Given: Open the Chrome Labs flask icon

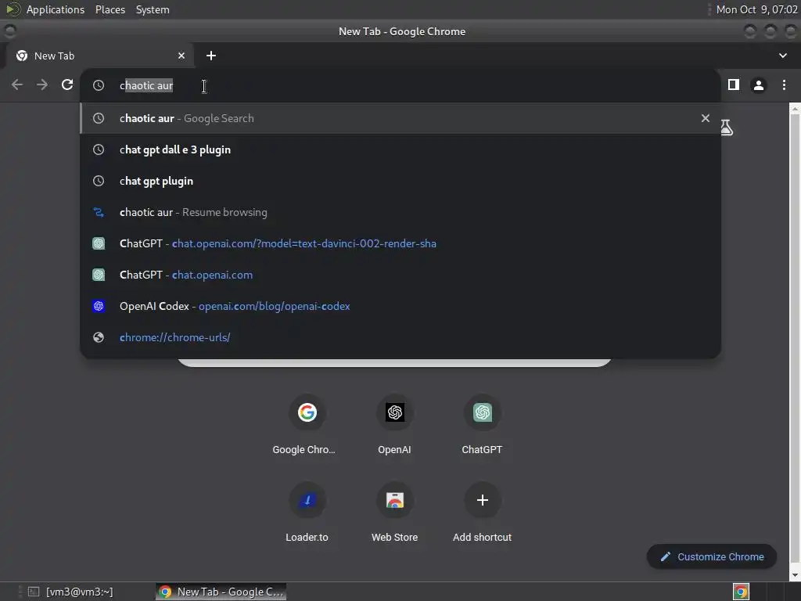Looking at the screenshot, I should point(727,128).
